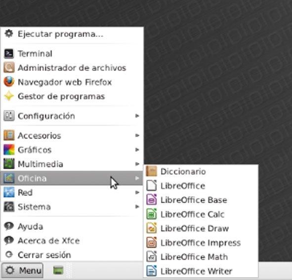The height and width of the screenshot is (280, 292).
Task: Click the Terminal icon in the menu
Action: (9, 54)
